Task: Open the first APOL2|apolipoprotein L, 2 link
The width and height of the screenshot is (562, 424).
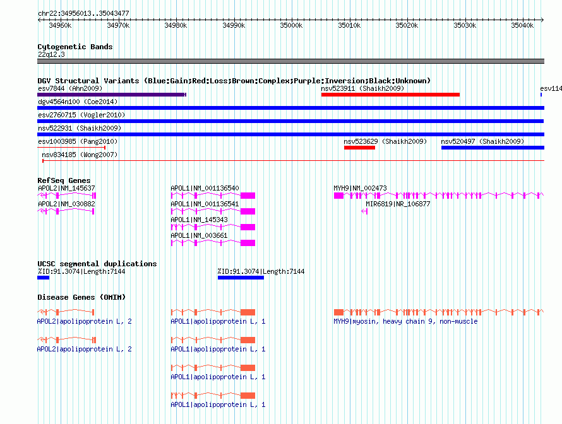Action: tap(84, 322)
